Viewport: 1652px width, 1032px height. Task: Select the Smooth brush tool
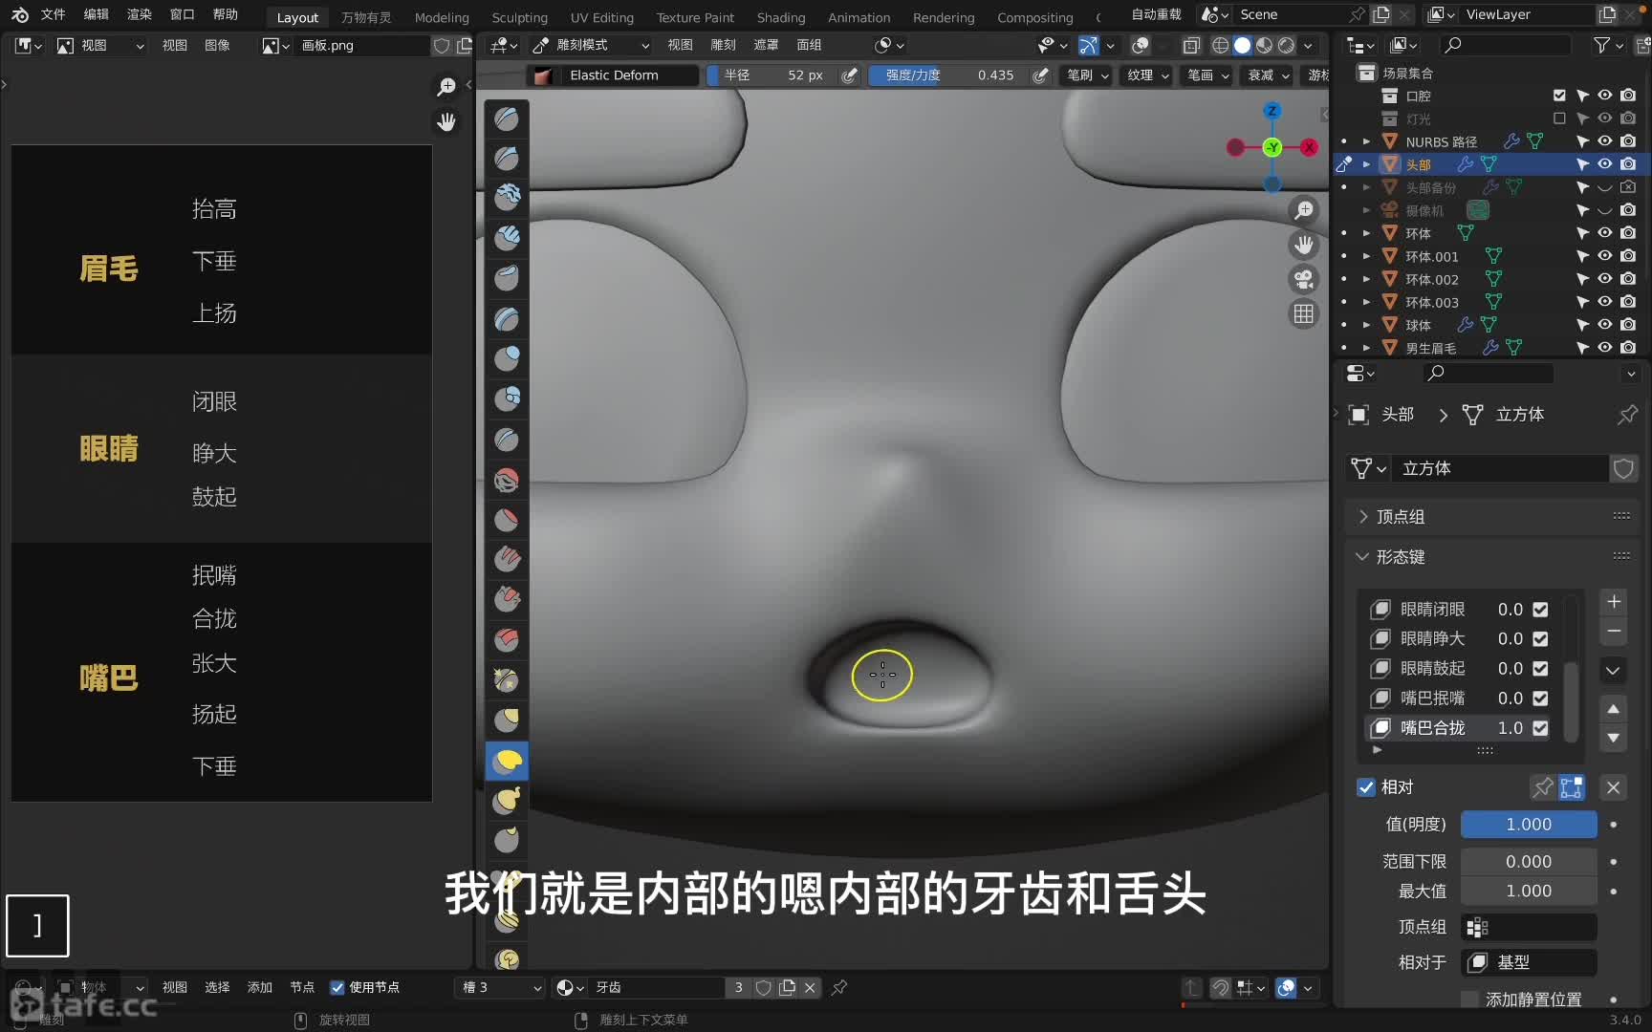pos(507,480)
